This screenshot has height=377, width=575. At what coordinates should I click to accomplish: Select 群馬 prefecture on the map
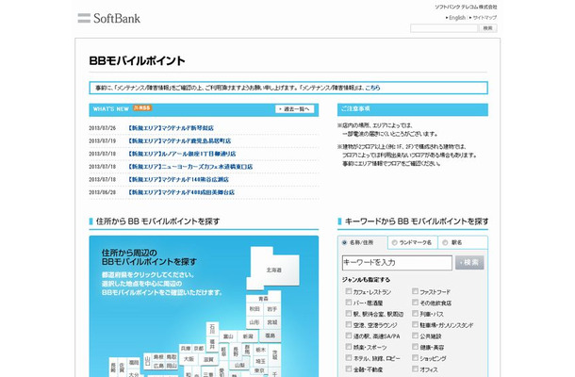tap(247, 349)
